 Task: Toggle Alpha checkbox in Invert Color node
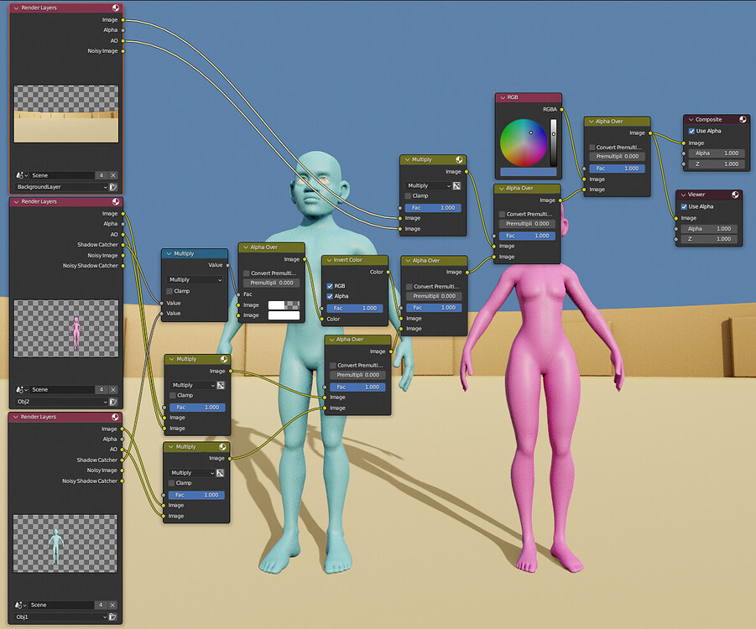tap(330, 296)
